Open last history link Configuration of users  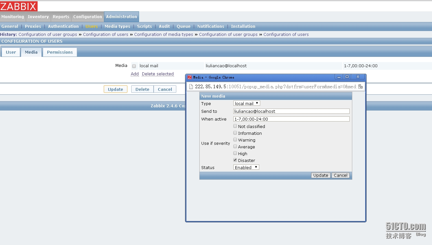click(x=286, y=34)
